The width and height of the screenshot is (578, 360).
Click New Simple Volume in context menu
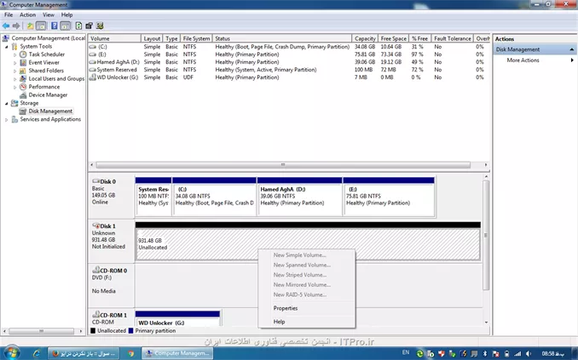[307, 255]
